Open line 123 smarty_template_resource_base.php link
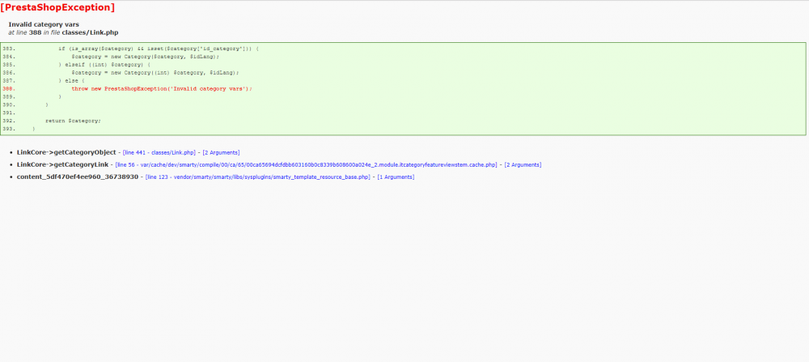Image resolution: width=809 pixels, height=362 pixels. [x=257, y=177]
